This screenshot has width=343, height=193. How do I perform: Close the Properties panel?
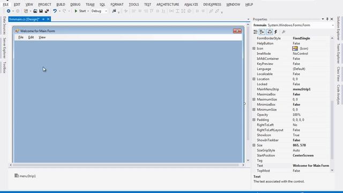332,19
